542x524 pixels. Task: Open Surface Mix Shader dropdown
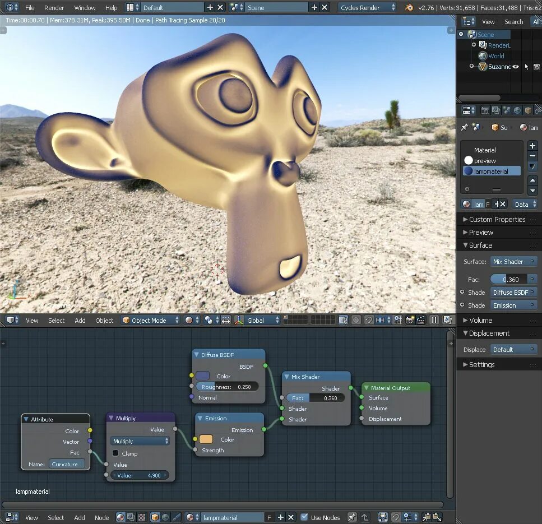pos(513,262)
